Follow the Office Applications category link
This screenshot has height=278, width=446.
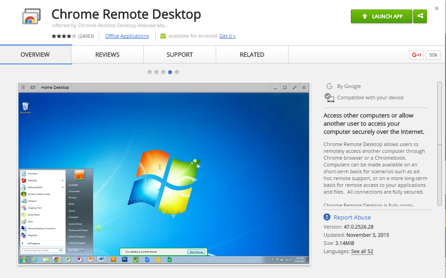click(127, 36)
